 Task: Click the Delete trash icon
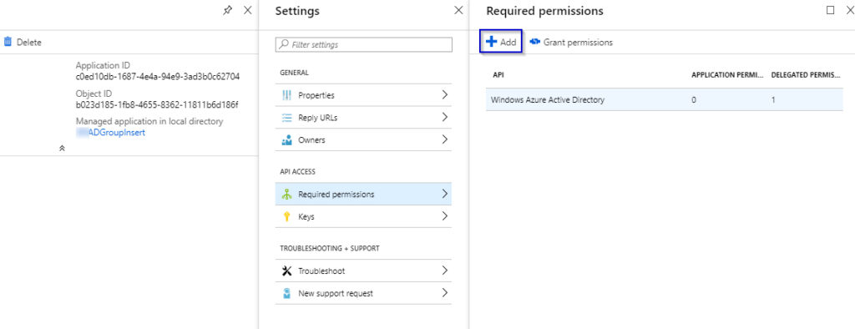(8, 42)
